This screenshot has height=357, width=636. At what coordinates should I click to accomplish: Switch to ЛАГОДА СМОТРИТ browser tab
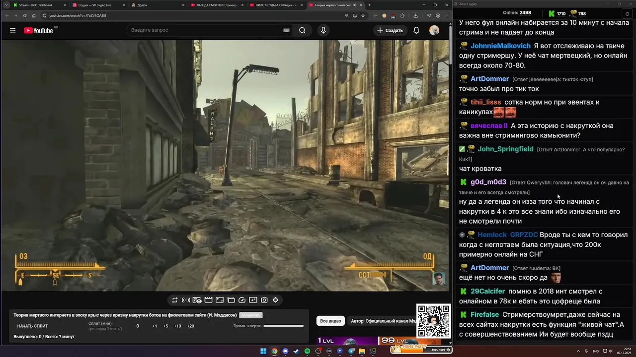click(x=217, y=5)
